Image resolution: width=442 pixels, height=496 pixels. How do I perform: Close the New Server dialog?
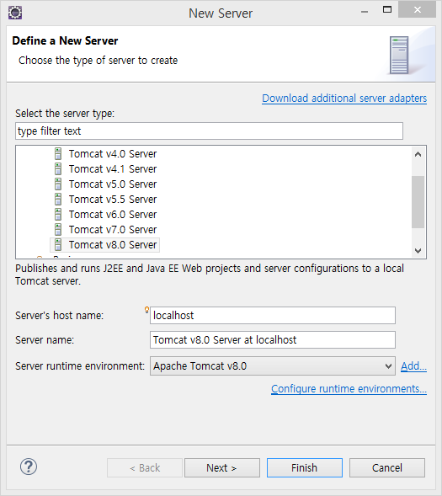[x=418, y=10]
